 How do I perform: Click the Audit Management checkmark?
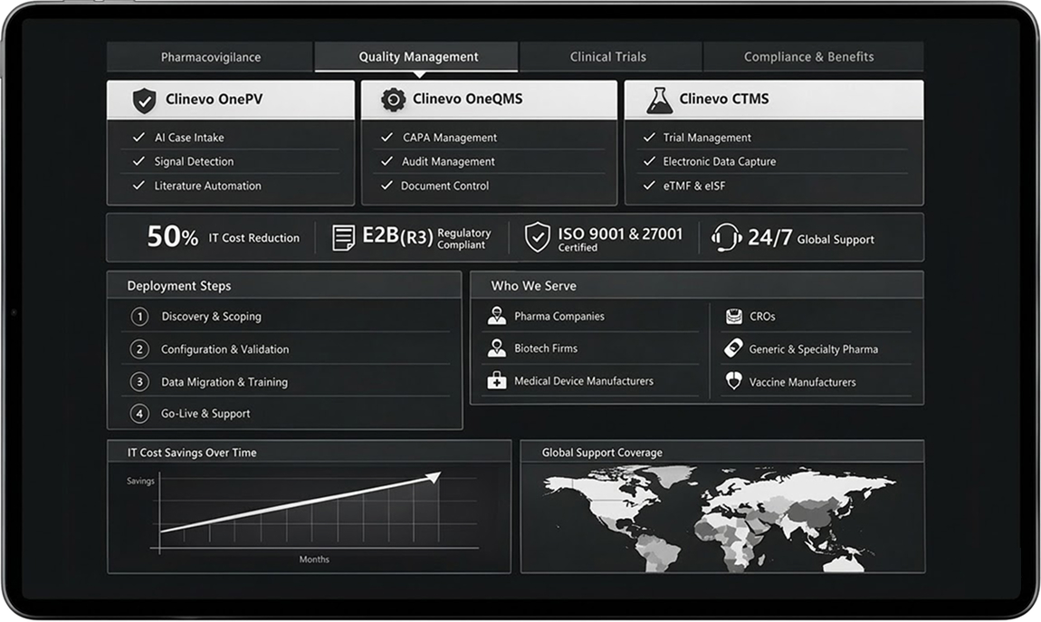tap(387, 160)
